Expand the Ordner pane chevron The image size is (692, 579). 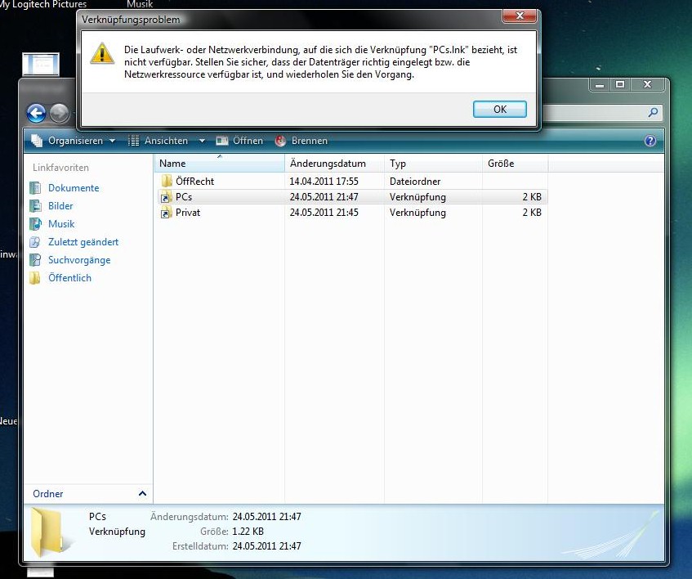tap(142, 494)
